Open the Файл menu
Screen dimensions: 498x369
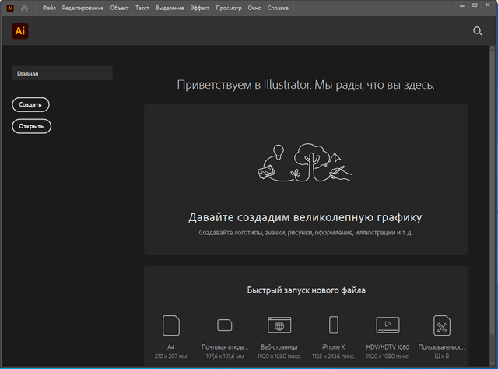[49, 8]
